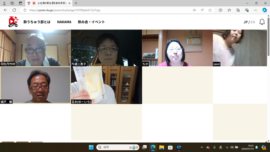Select ちか video tile
The height and width of the screenshot is (152, 270).
pos(177,48)
